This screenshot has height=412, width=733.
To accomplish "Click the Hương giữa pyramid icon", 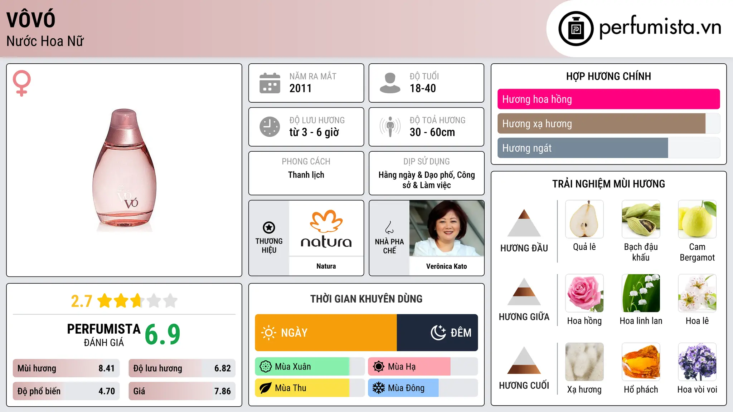I will [x=524, y=291].
